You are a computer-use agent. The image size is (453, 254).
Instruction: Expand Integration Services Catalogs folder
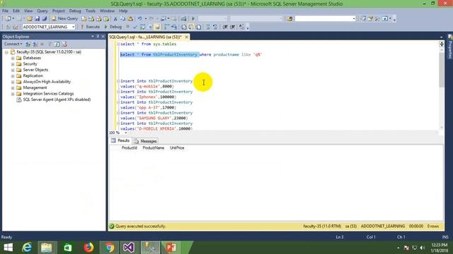pyautogui.click(x=13, y=94)
